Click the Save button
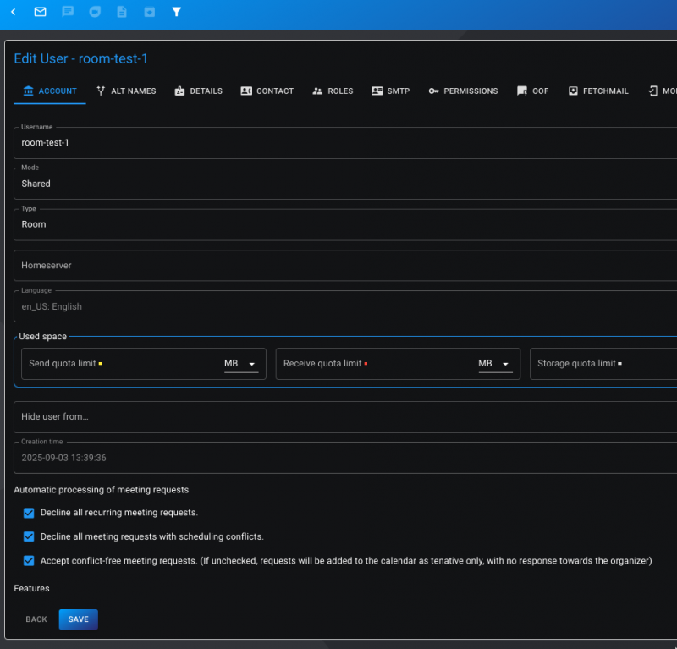The width and height of the screenshot is (677, 649). 79,619
